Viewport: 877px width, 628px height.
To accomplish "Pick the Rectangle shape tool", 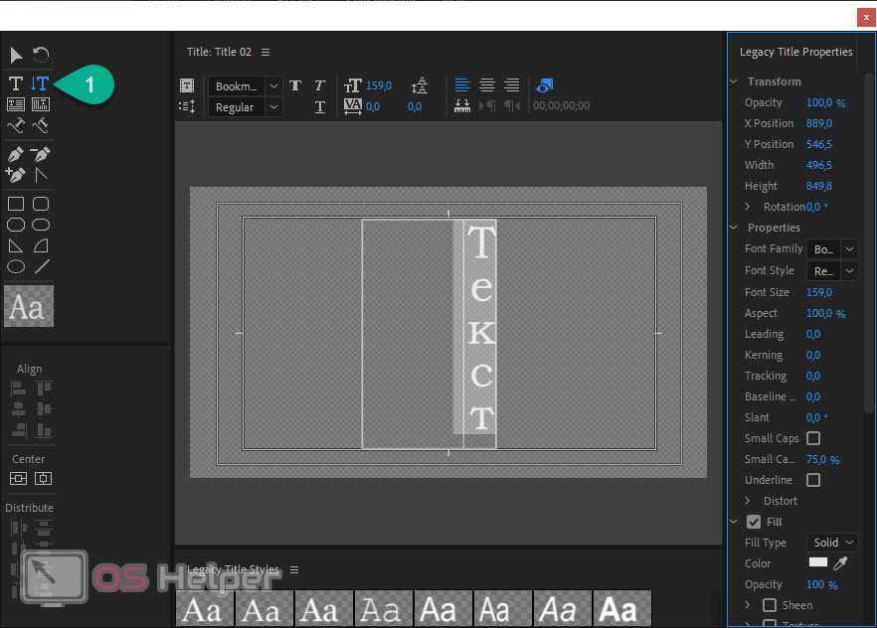I will tap(16, 204).
